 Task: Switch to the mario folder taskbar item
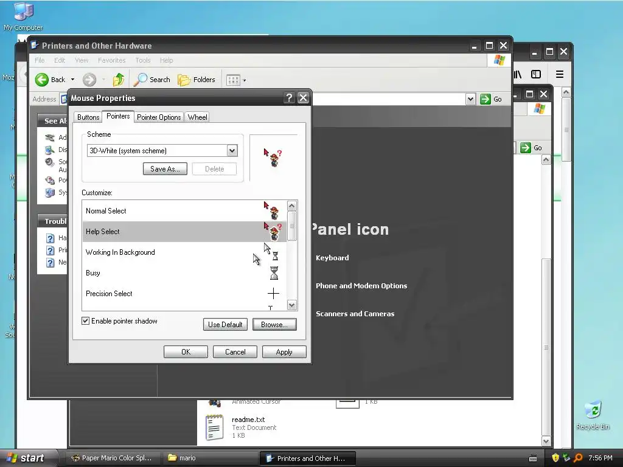pos(210,458)
